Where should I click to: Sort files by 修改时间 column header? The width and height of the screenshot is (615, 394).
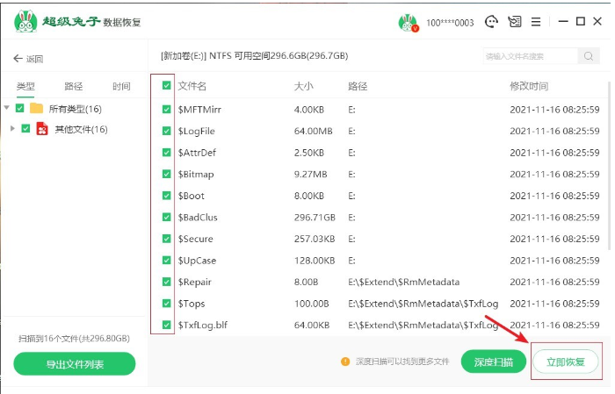pos(529,87)
